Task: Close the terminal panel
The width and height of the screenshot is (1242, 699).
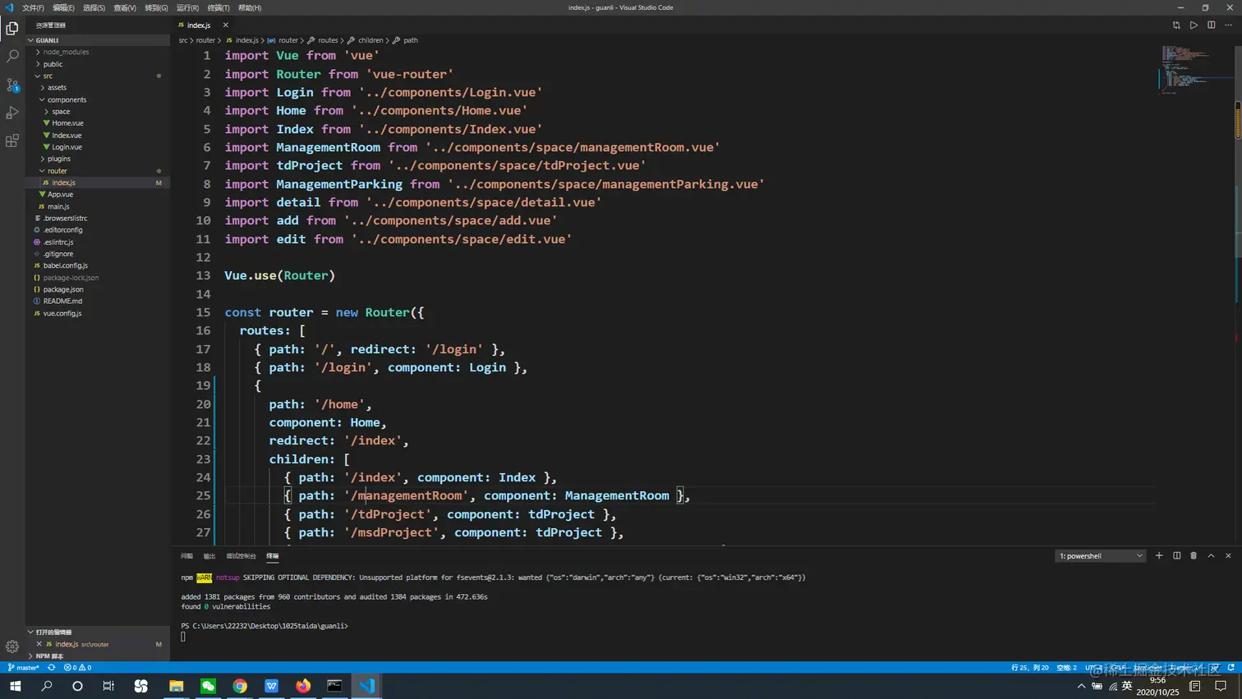Action: [1228, 556]
